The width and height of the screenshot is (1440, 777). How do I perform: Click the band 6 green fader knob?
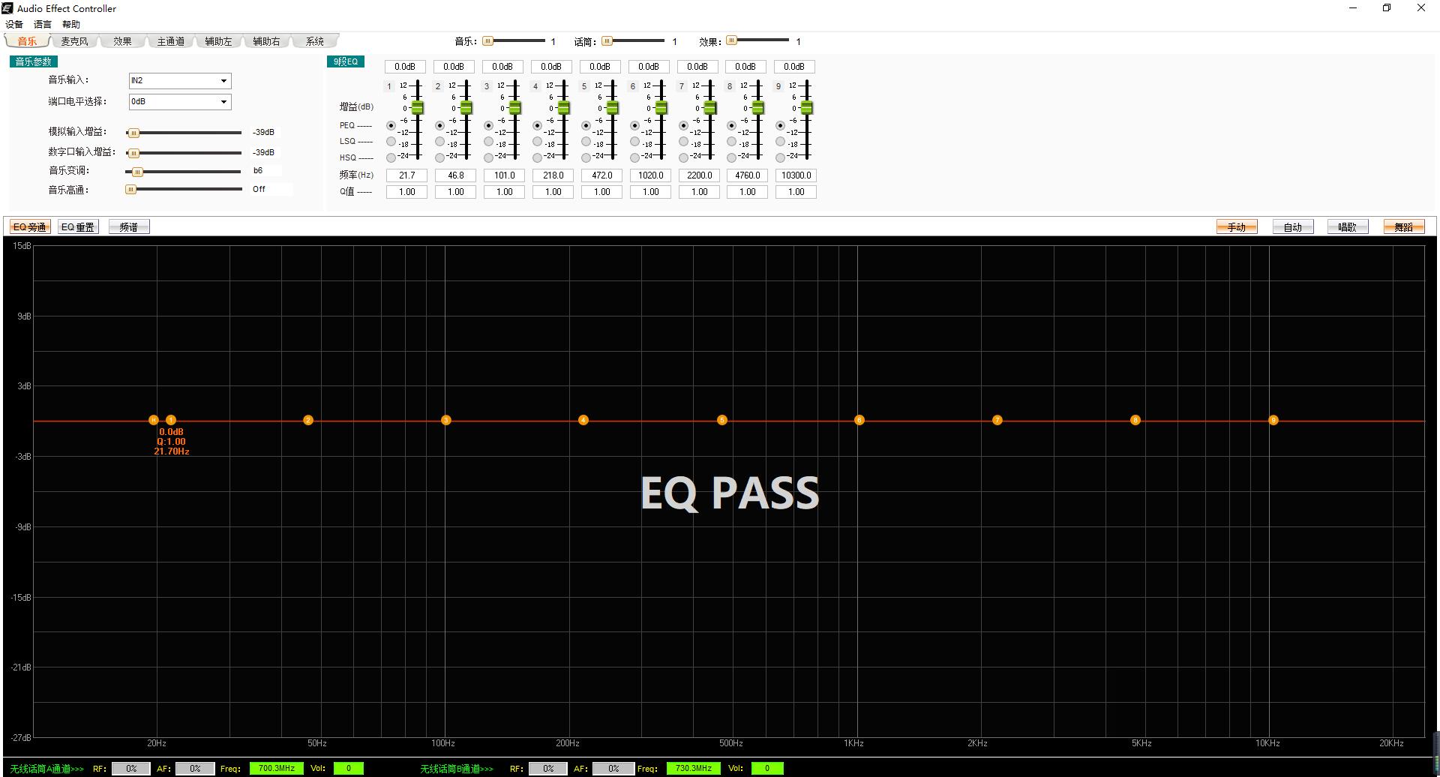pos(661,108)
